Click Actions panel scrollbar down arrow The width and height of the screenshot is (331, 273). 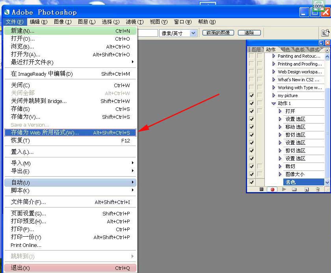pyautogui.click(x=327, y=182)
